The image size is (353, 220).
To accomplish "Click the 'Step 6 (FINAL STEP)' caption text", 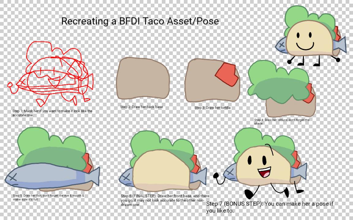I will tap(165, 200).
